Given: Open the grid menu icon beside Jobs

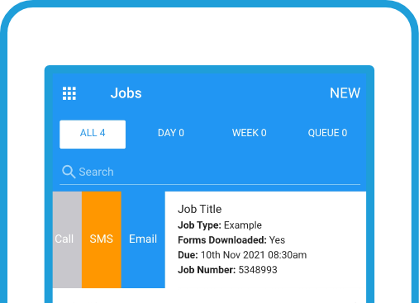Looking at the screenshot, I should point(69,93).
